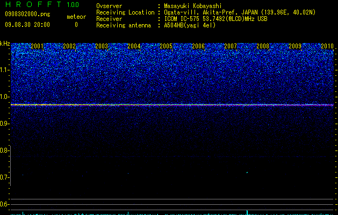Click the 2009 time marker
338x215 pixels.
pos(295,46)
